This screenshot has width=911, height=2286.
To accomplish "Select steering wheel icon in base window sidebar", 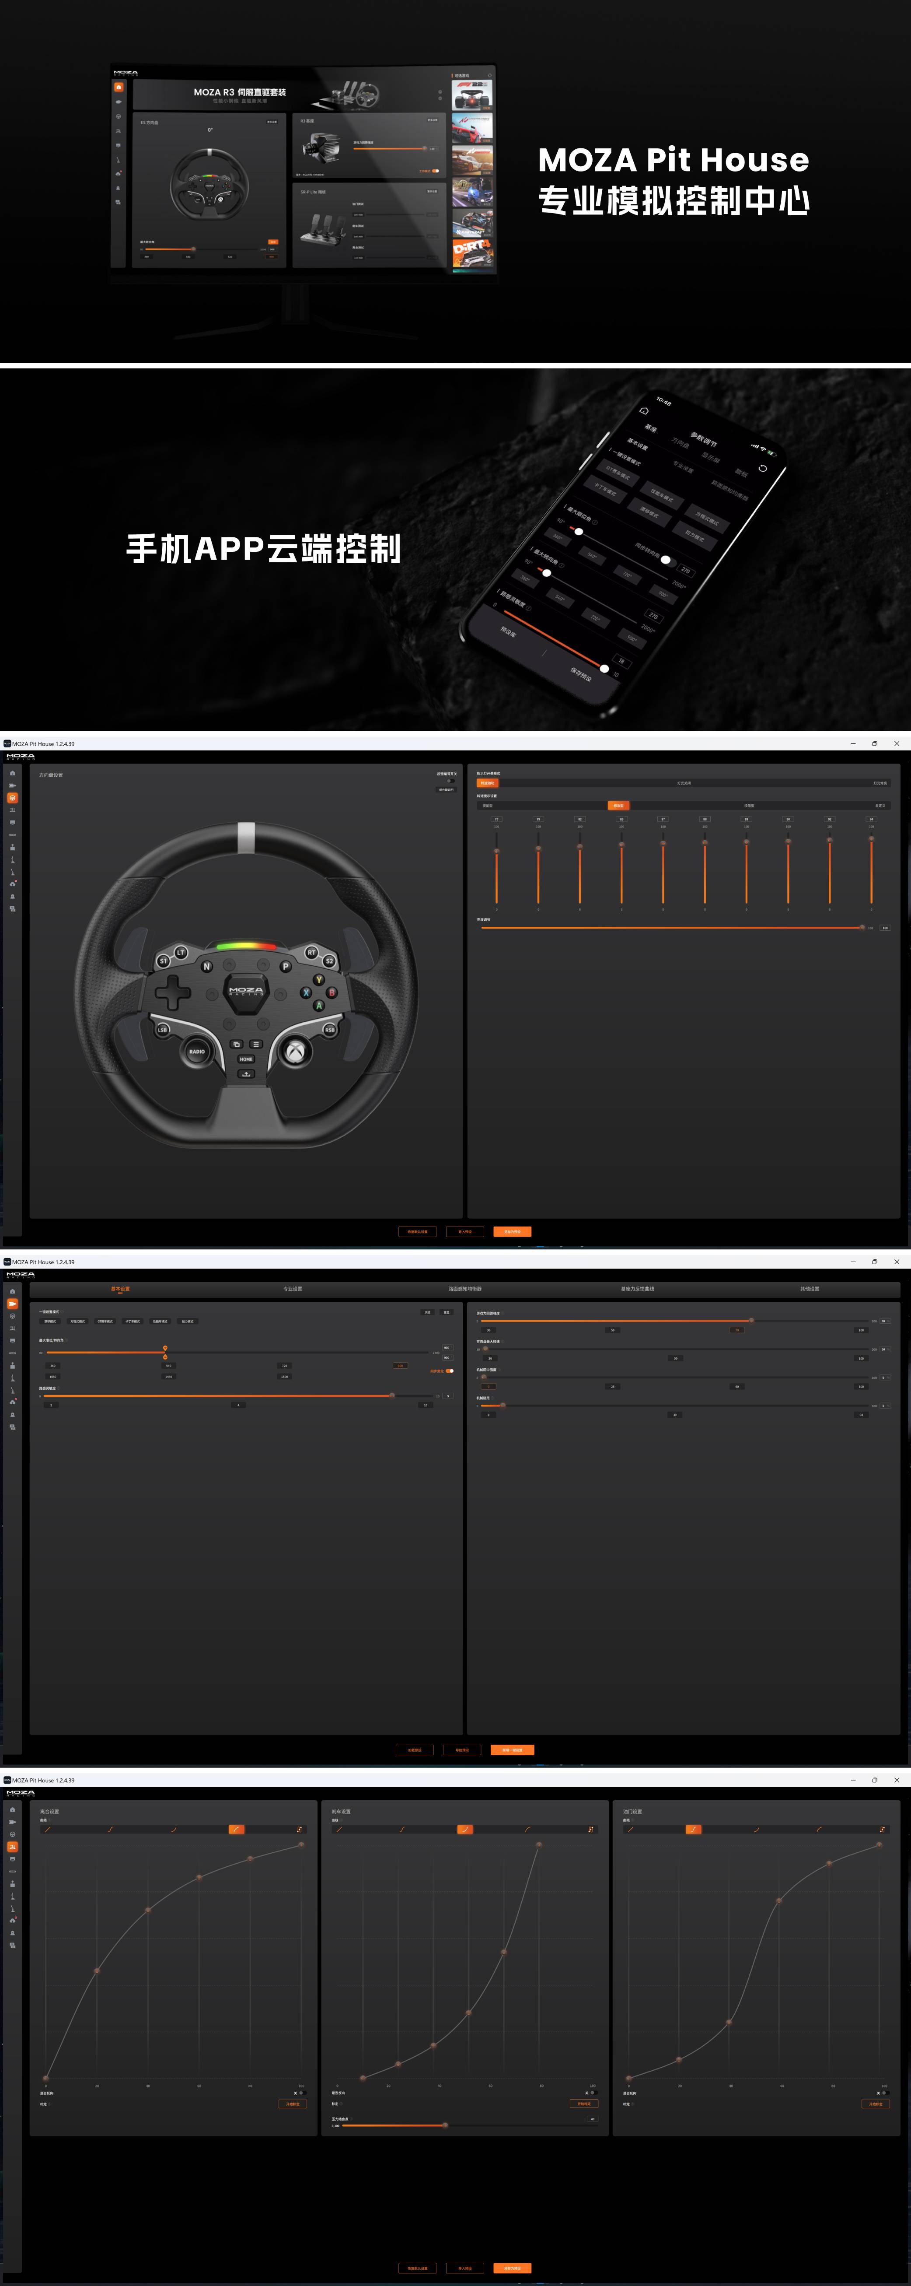I will point(12,1316).
